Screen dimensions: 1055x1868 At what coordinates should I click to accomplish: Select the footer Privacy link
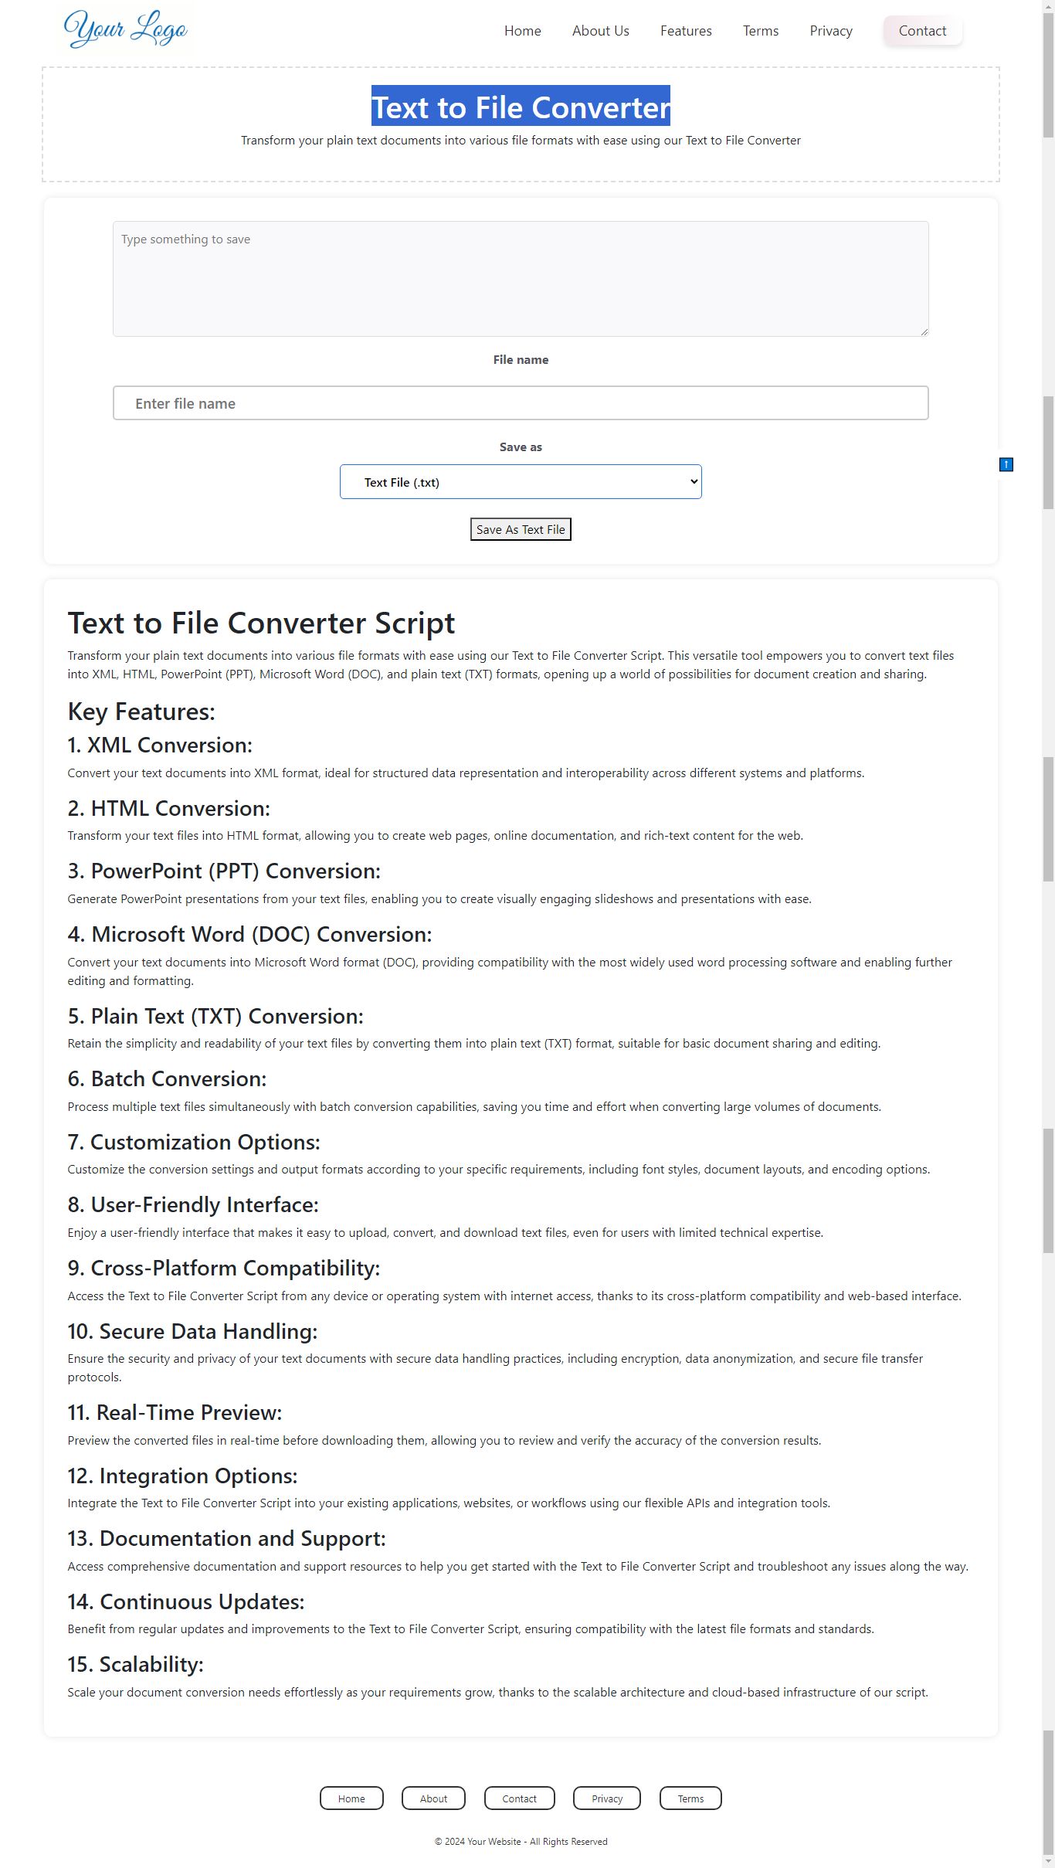click(x=607, y=1798)
